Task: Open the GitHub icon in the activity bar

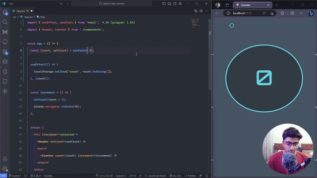Action: [x=5, y=81]
